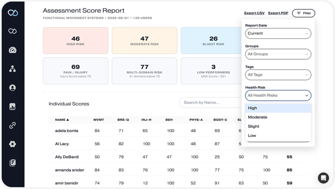Collapse the All Health Risks dropdown
Image resolution: width=335 pixels, height=189 pixels.
click(278, 95)
